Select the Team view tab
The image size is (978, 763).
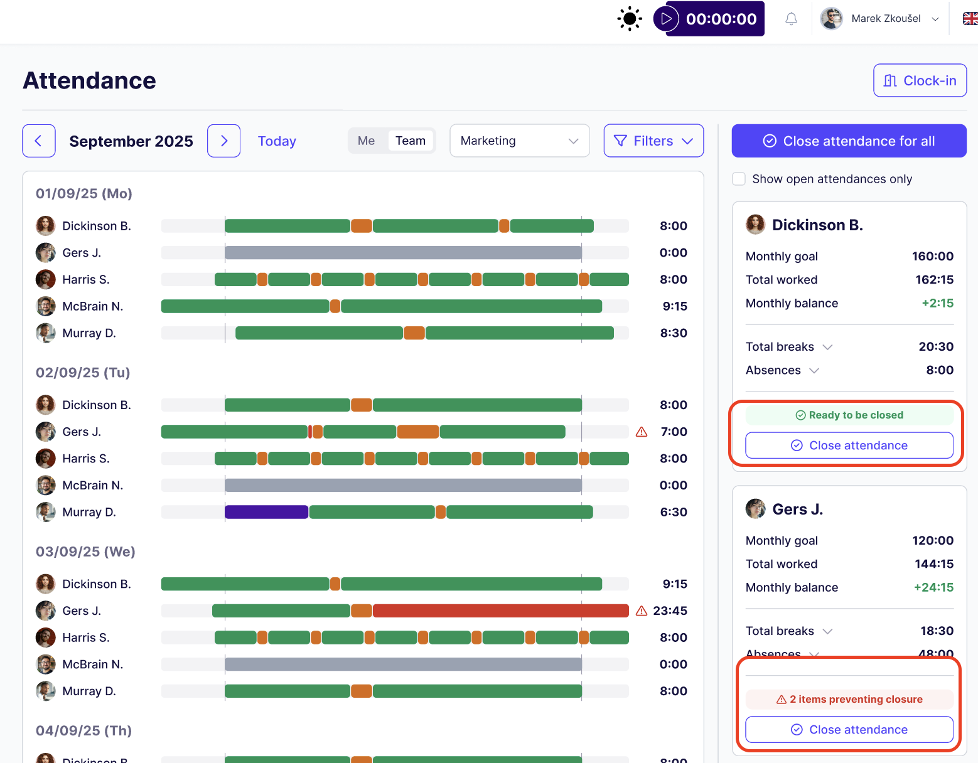pyautogui.click(x=411, y=141)
